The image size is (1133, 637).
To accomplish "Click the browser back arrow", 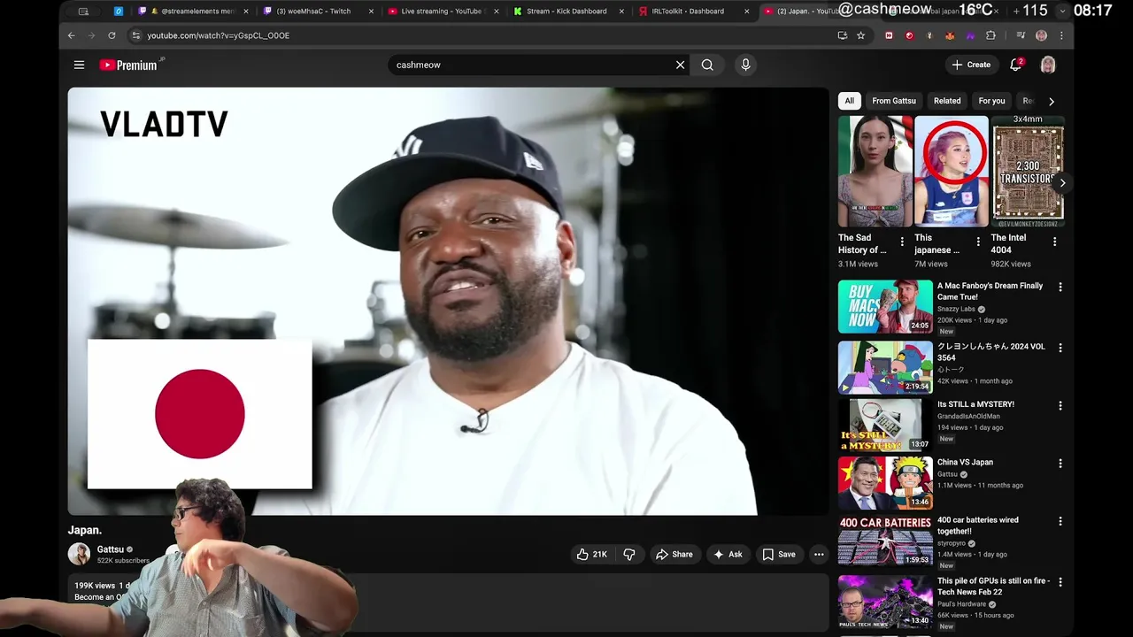I will coord(72,35).
